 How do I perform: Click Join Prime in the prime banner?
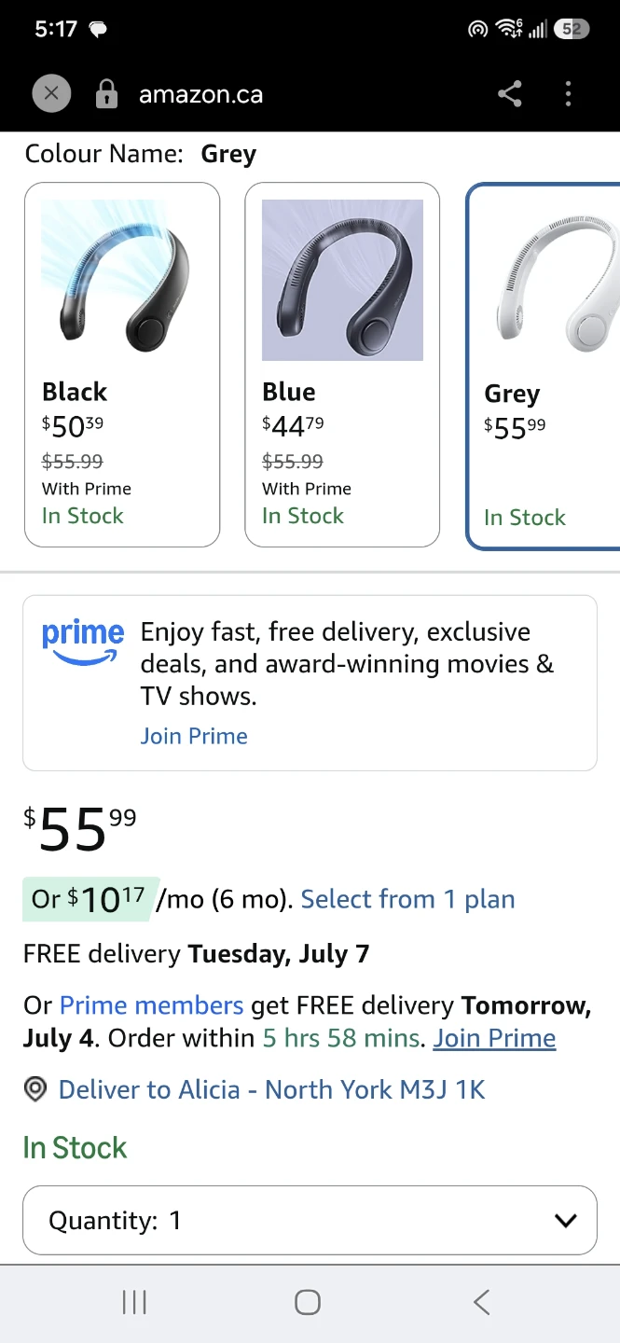pos(194,736)
